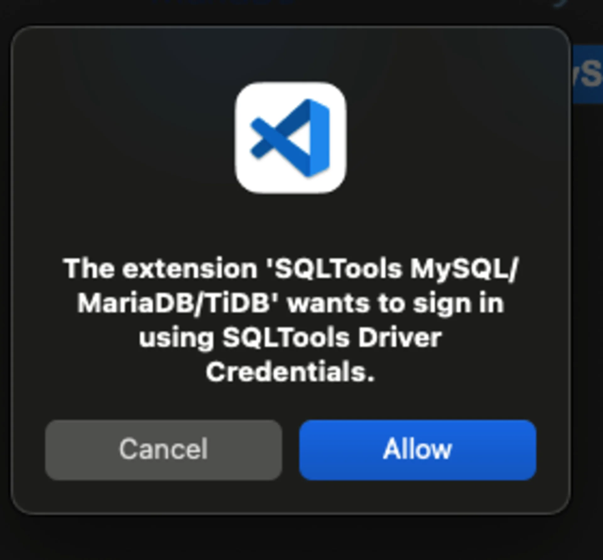
Task: Click the empty area left of the VS Code icon
Action: tap(126, 138)
